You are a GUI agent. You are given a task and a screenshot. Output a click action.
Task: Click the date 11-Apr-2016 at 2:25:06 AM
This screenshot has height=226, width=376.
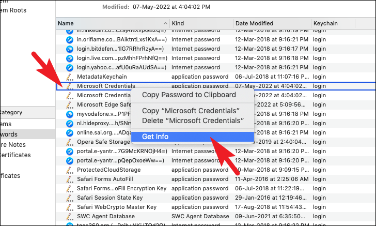click(x=272, y=179)
